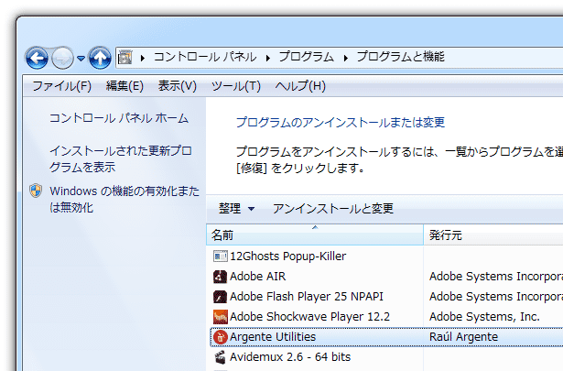The image size is (563, 371).
Task: Click the Adobe Shockwave Player icon
Action: click(x=220, y=317)
